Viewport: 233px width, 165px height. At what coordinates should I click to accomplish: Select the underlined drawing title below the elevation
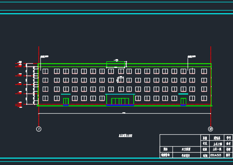pos(126,136)
